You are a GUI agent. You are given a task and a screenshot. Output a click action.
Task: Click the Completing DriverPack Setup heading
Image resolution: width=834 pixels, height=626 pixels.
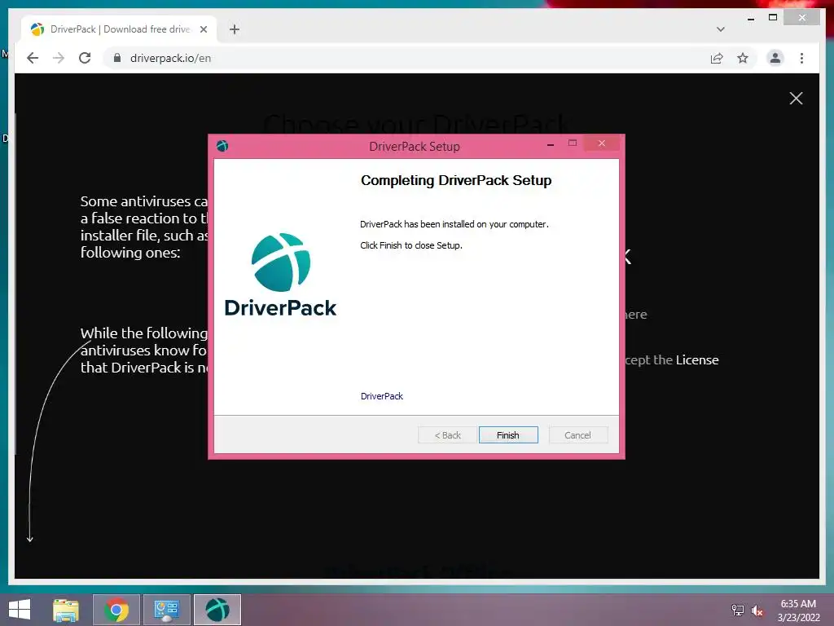[x=456, y=180]
